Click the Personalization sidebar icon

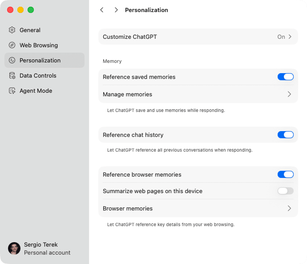pos(12,60)
